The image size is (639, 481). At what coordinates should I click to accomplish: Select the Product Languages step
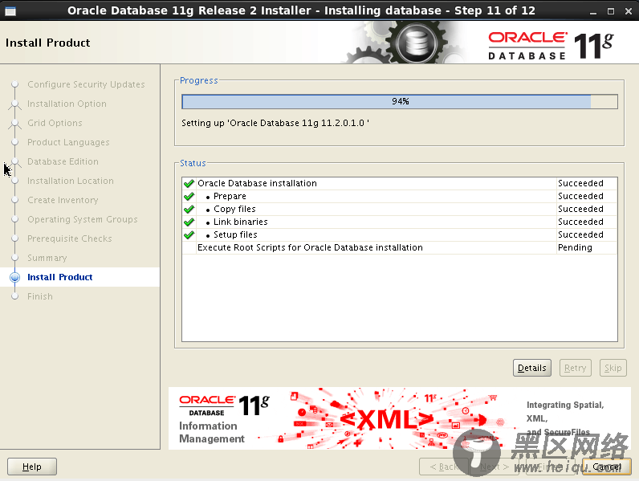coord(68,142)
